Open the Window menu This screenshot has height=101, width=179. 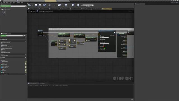coord(18,3)
